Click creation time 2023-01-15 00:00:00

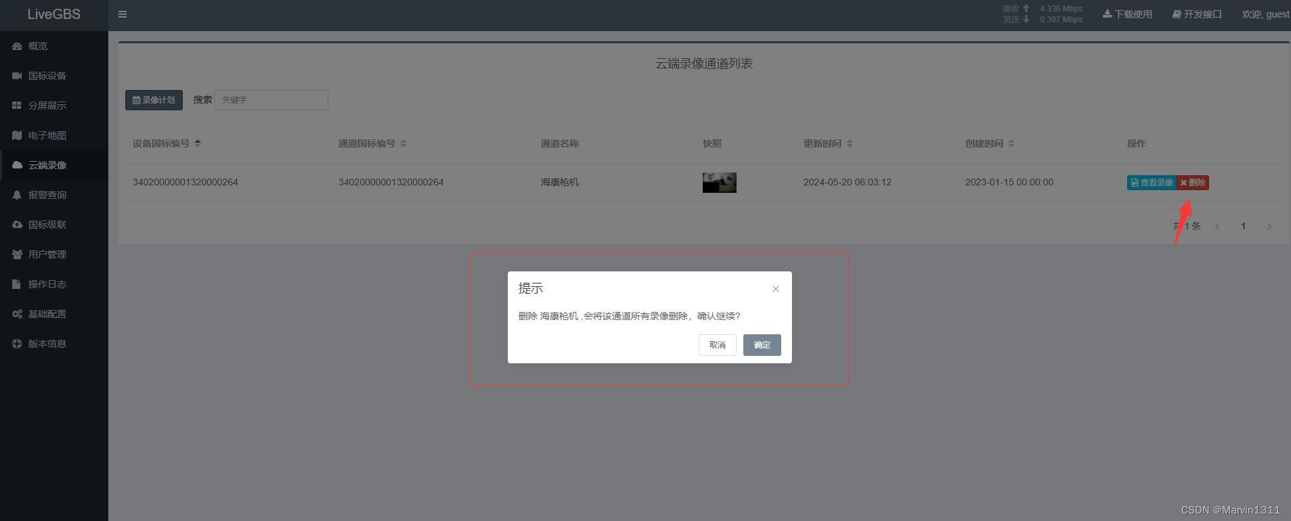[1009, 183]
